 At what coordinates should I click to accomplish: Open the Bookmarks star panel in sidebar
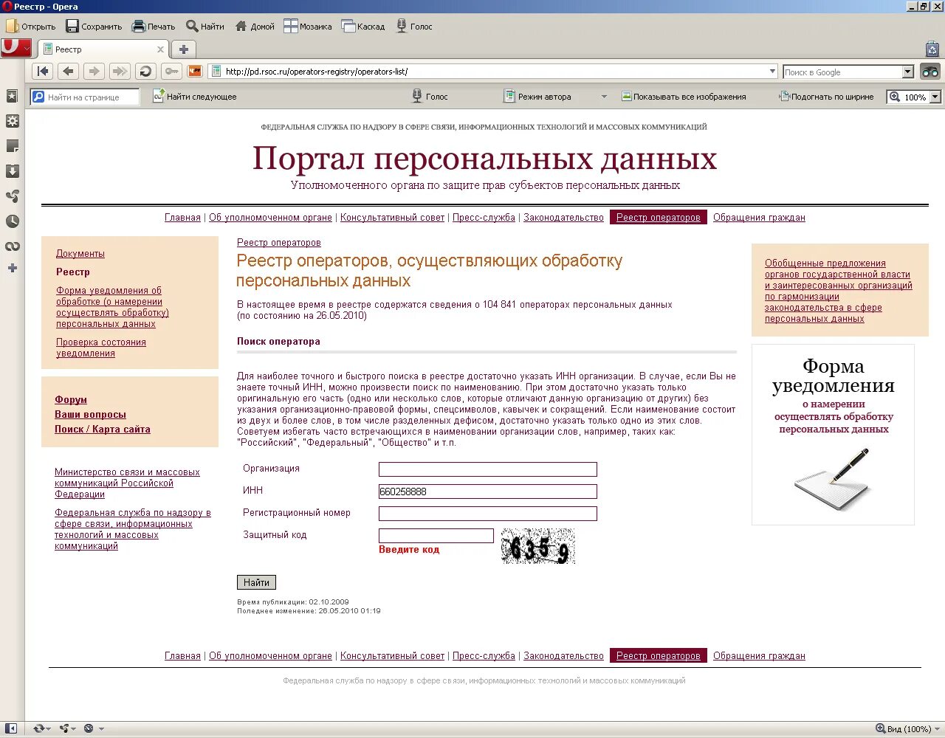12,96
